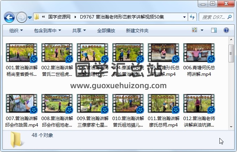Open the 共享 menu
237x152 pixels.
(79, 31)
